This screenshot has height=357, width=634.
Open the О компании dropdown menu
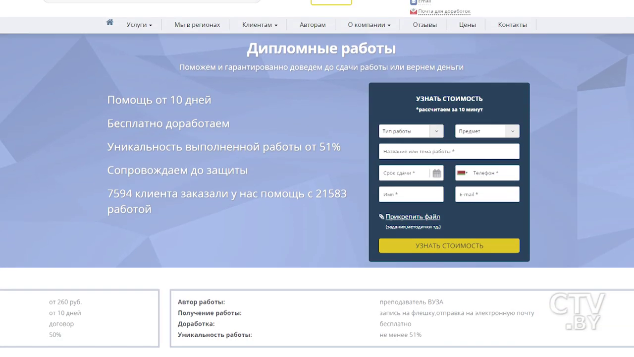click(369, 25)
